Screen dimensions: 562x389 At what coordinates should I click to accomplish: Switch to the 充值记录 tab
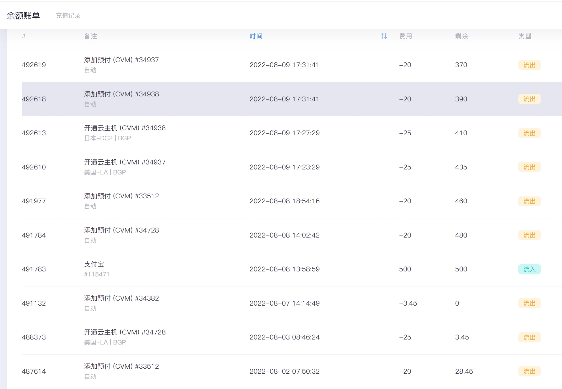(x=68, y=16)
